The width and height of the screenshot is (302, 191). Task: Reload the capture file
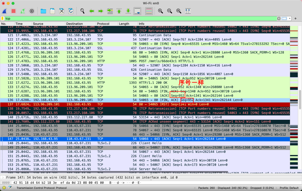coord(71,11)
